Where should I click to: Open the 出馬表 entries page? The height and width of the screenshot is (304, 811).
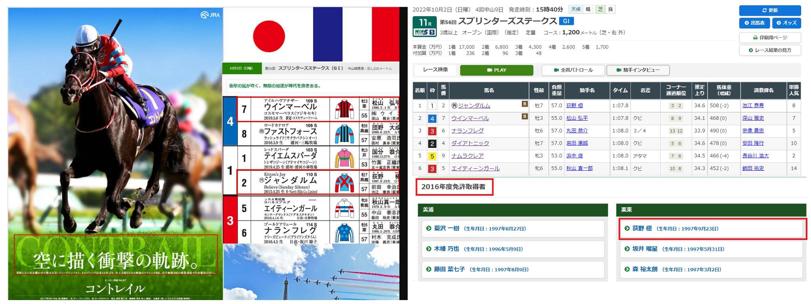(754, 23)
